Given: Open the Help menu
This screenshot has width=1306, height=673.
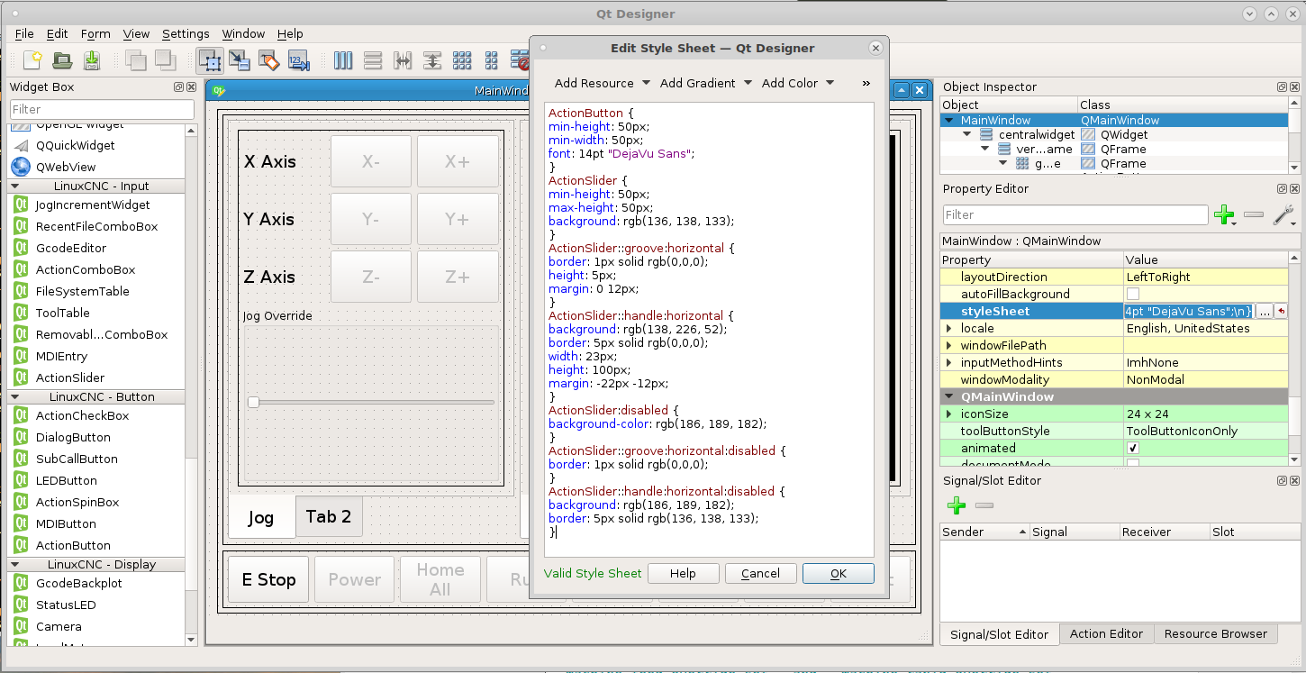Looking at the screenshot, I should pos(290,33).
